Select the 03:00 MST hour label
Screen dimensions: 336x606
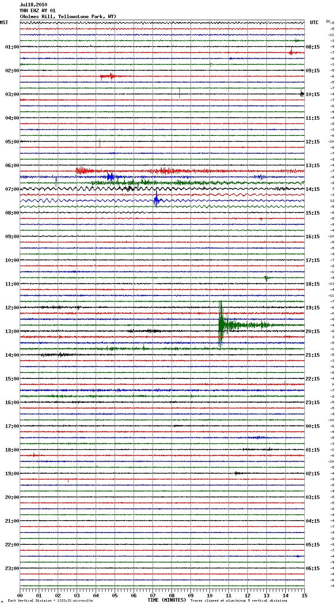click(12, 94)
